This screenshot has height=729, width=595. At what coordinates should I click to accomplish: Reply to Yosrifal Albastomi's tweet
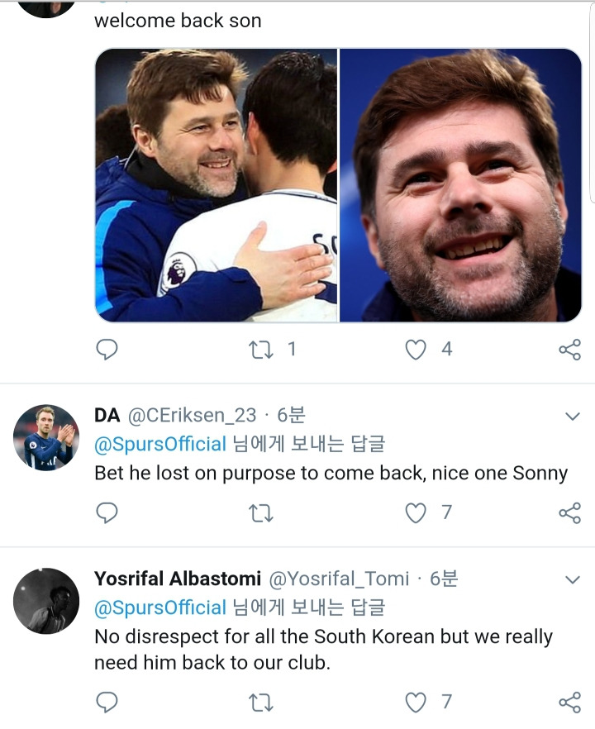click(x=107, y=703)
